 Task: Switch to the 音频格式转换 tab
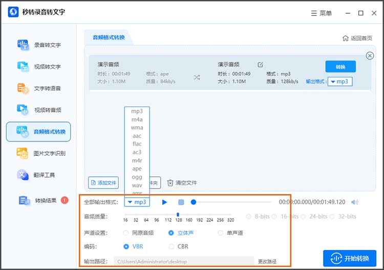click(x=108, y=37)
